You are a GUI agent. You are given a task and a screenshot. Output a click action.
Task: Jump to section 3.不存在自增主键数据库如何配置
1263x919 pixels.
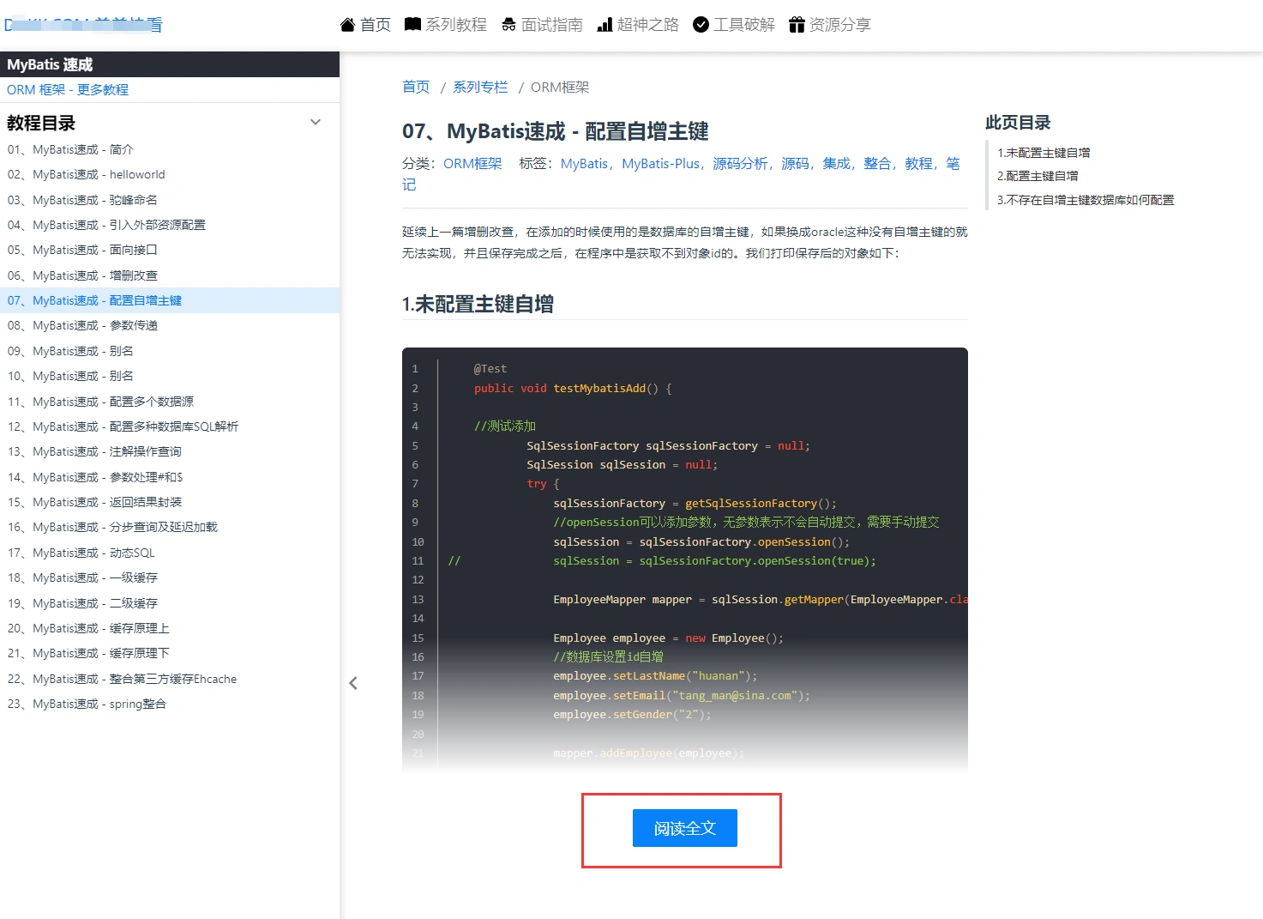[1086, 201]
